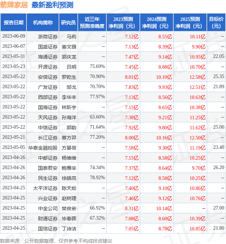Viewport: 226px width, 244px height.
Task: Click analyst name 陈天蛟
Action: 69,189
